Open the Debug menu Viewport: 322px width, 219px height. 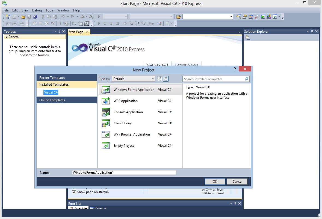click(x=37, y=10)
